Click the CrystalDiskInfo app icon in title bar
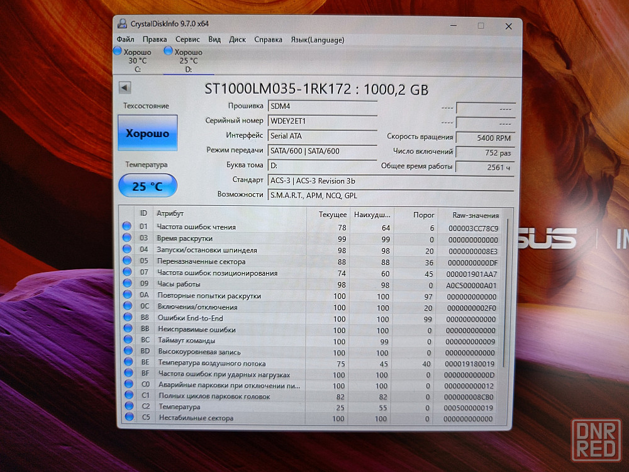Image resolution: width=629 pixels, height=472 pixels. [122, 24]
